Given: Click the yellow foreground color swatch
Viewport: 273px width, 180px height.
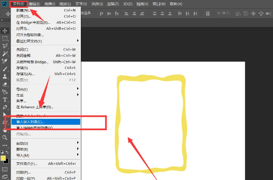Looking at the screenshot, I should point(2,158).
